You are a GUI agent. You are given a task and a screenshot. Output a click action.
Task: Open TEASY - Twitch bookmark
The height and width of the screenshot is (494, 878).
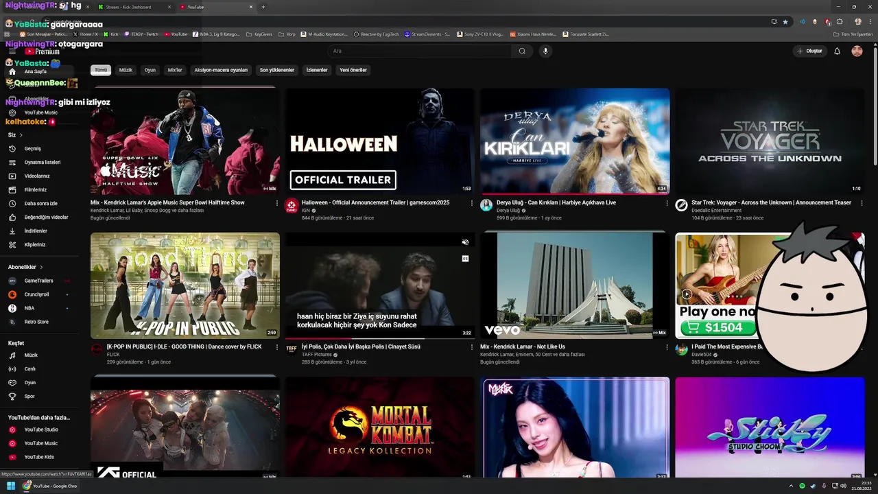pyautogui.click(x=141, y=34)
